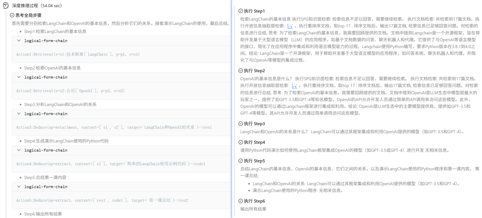Screen dimensions: 482x218
Task: Select bullet Step4:生成演示LangChain使用的Python代码
Action: click(x=66, y=141)
